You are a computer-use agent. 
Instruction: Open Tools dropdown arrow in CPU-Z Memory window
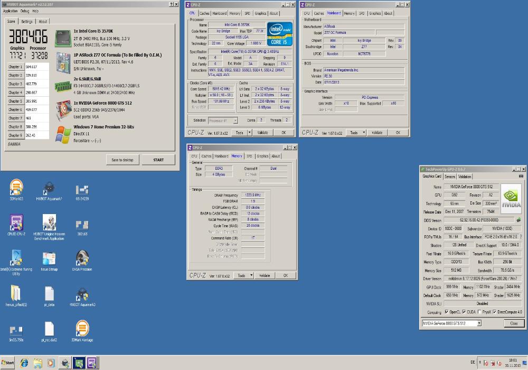coord(251,275)
